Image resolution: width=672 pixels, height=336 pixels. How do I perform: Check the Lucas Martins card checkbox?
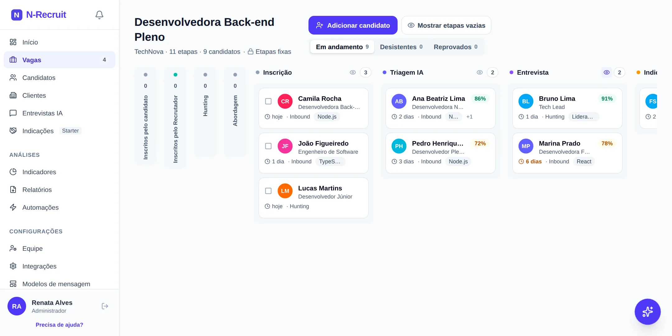point(268,191)
